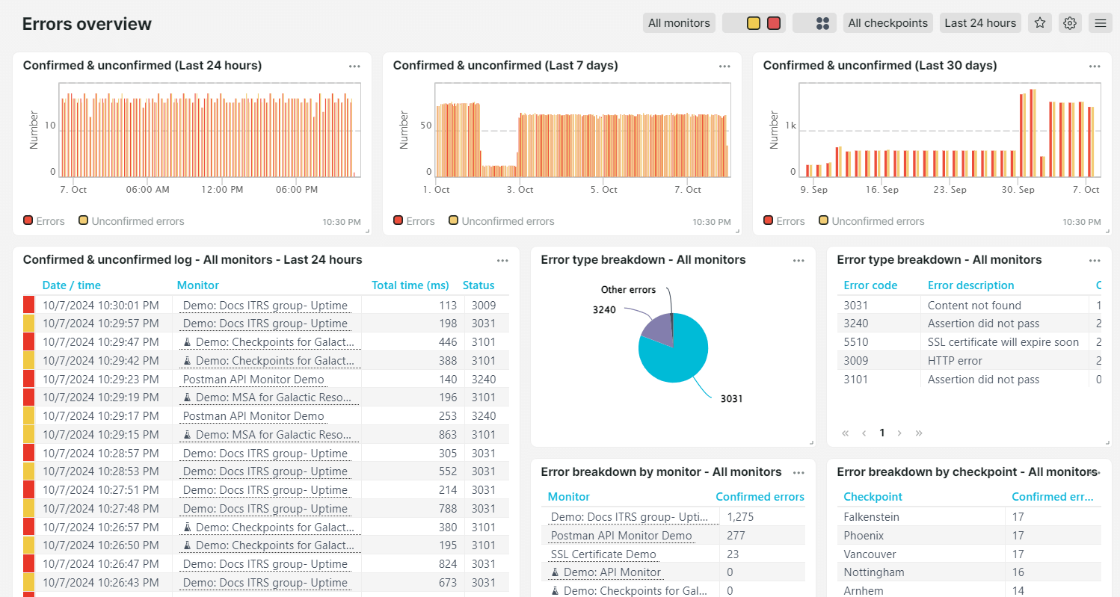The width and height of the screenshot is (1120, 597).
Task: Go to the last page with the double-right arrow
Action: point(918,433)
